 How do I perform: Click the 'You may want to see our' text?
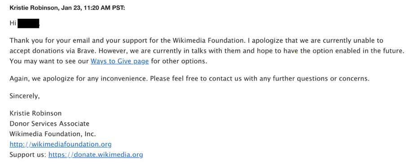point(49,61)
